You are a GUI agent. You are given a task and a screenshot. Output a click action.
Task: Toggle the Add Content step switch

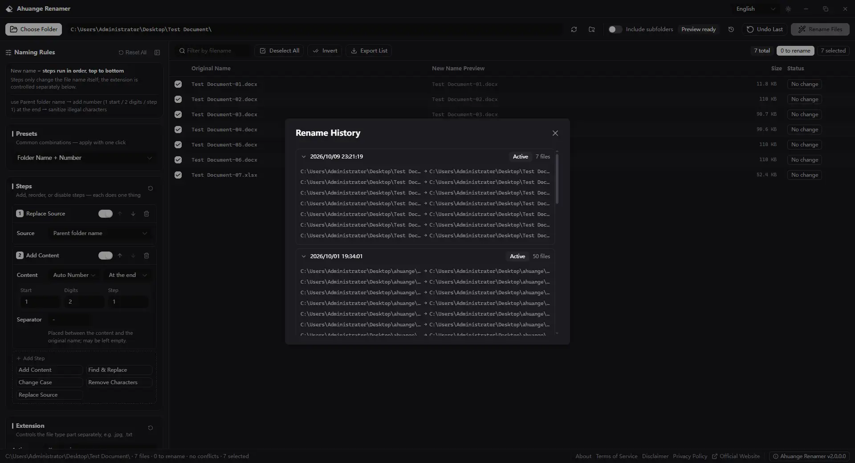pos(106,256)
